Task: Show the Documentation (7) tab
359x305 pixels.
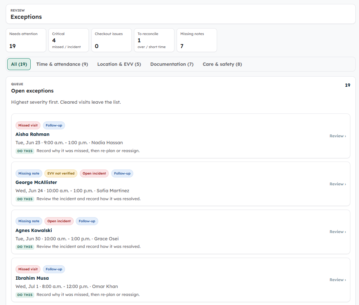Action: (x=172, y=64)
